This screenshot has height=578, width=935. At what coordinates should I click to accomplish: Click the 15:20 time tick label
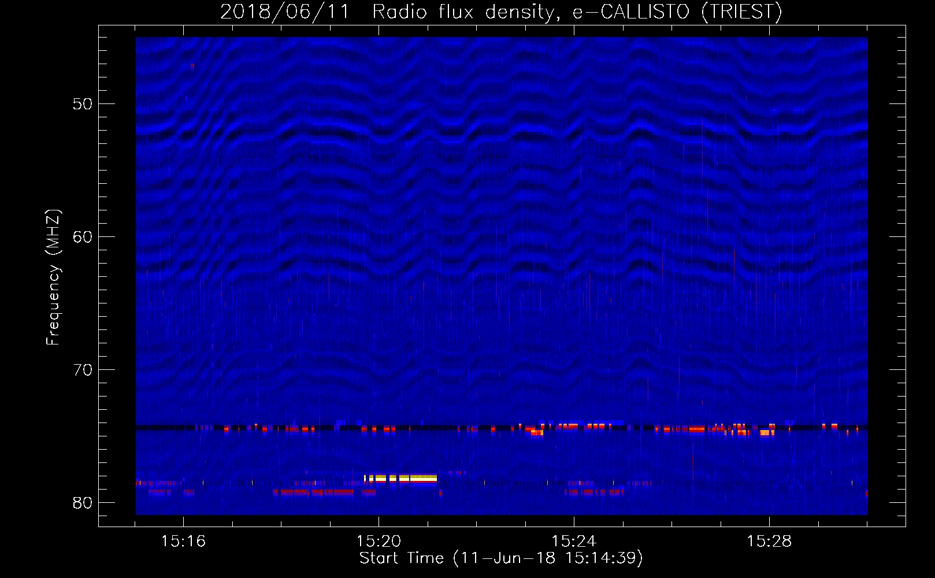379,542
